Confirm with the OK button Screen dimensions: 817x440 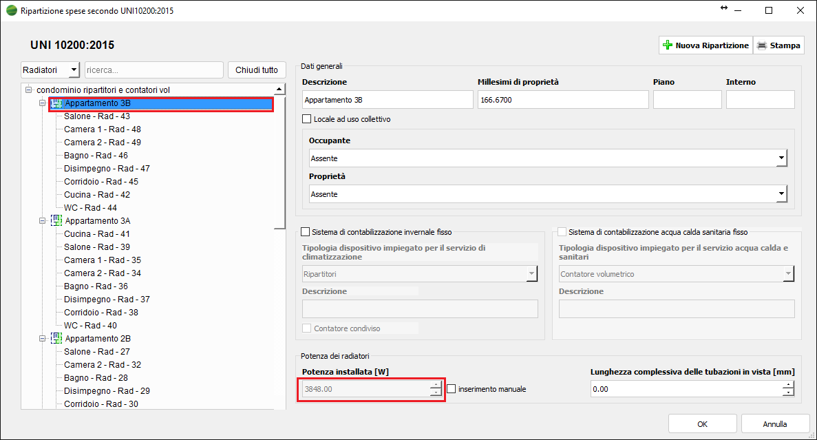coord(702,424)
